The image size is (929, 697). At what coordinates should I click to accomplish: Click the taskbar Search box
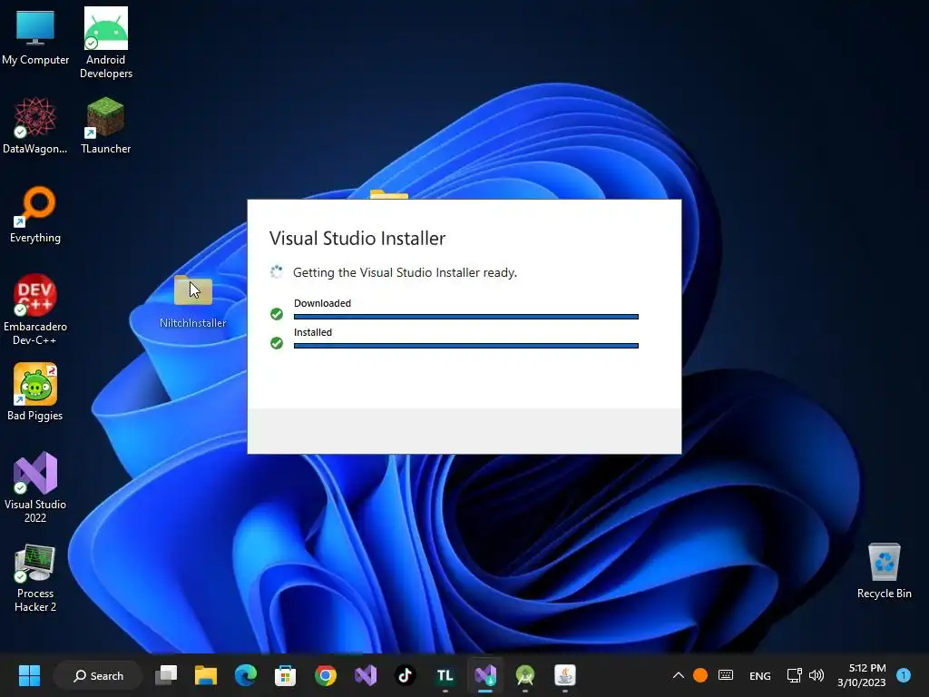[x=98, y=675]
